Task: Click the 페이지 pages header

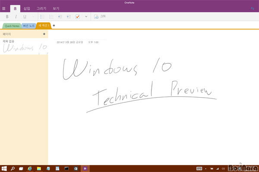Action: pyautogui.click(x=7, y=34)
